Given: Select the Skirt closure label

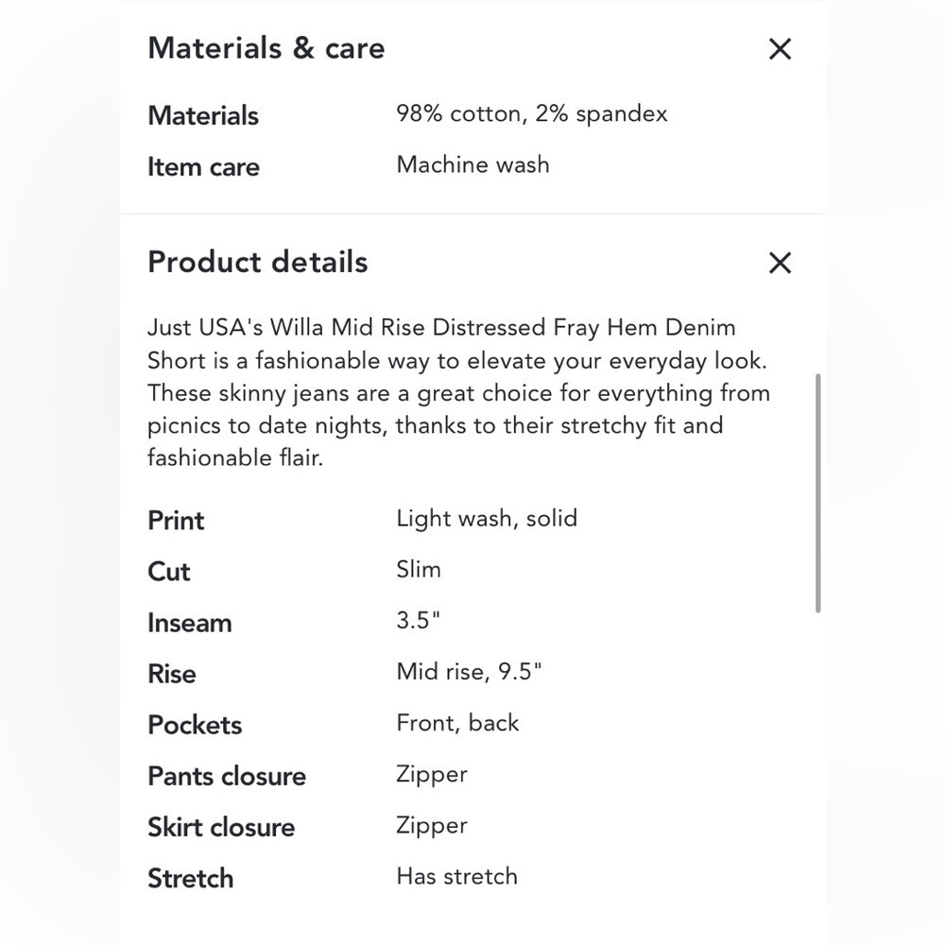Looking at the screenshot, I should pyautogui.click(x=221, y=827).
